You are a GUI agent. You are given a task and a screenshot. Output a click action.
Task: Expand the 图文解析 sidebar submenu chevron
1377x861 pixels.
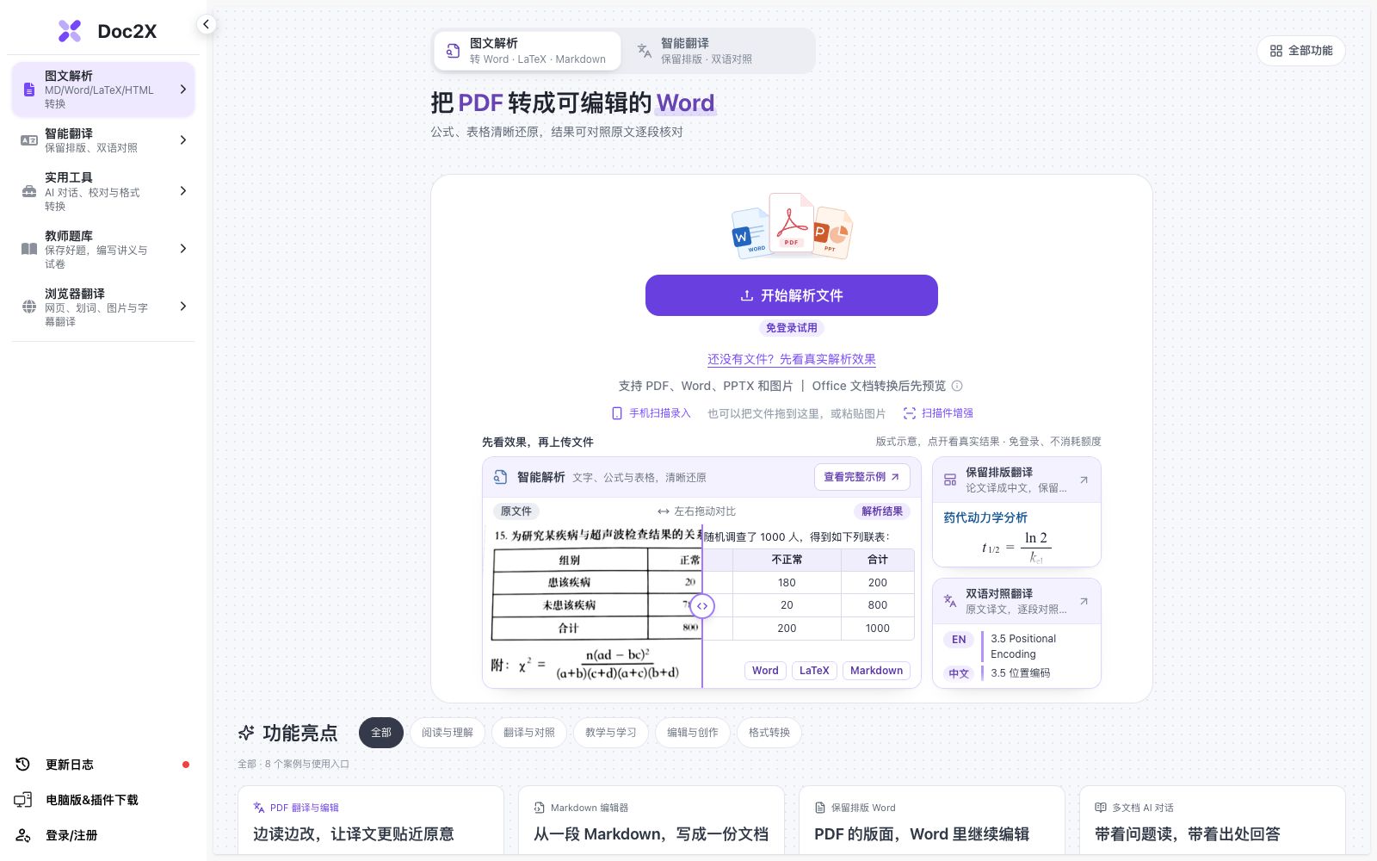182,90
